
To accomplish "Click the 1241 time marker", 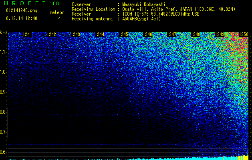I will (28, 34).
